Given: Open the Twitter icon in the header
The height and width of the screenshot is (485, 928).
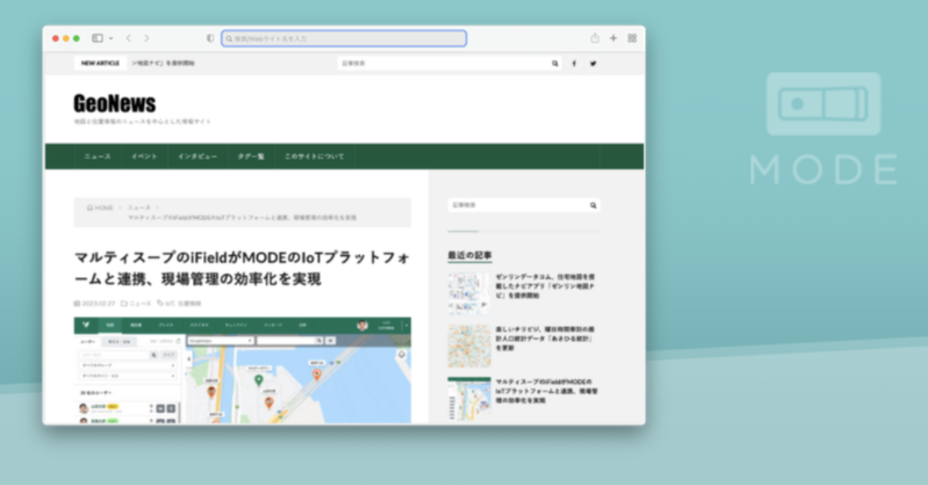Looking at the screenshot, I should point(593,64).
